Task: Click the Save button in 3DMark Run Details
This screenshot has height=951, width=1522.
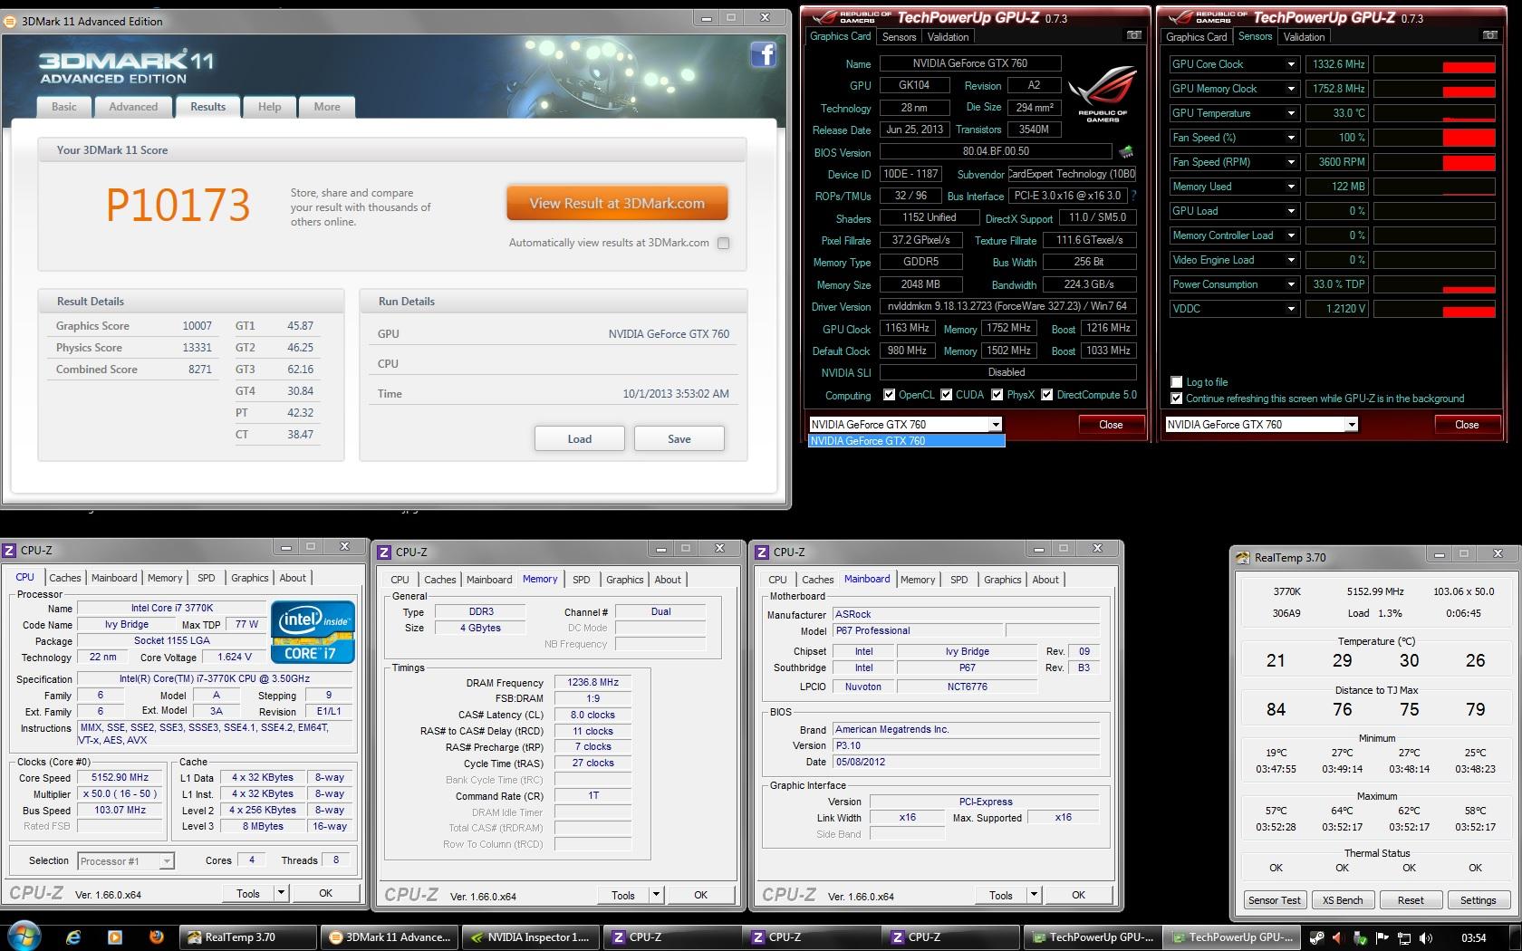Action: click(679, 439)
